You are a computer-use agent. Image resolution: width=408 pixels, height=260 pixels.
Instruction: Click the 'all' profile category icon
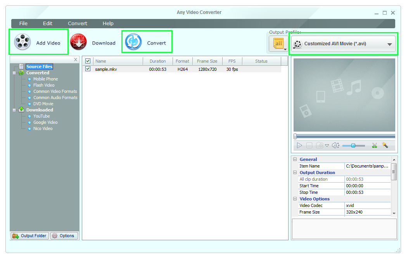point(278,43)
